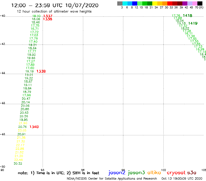Select the green 1418 time stamp

point(187,16)
